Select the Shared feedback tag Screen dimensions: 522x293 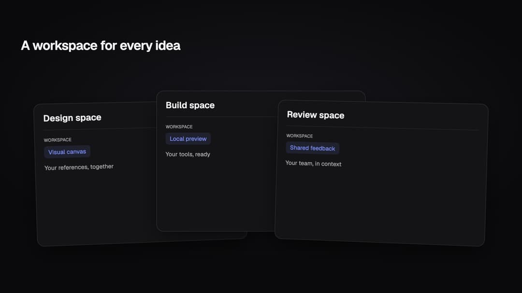(312, 148)
